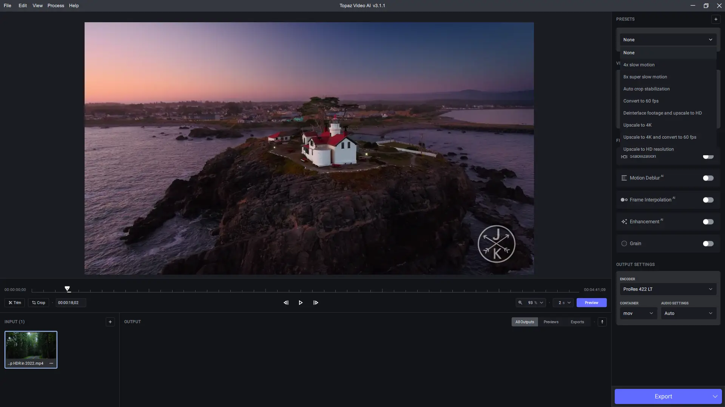Turn on Frame Interpolation
725x407 pixels.
pos(708,200)
